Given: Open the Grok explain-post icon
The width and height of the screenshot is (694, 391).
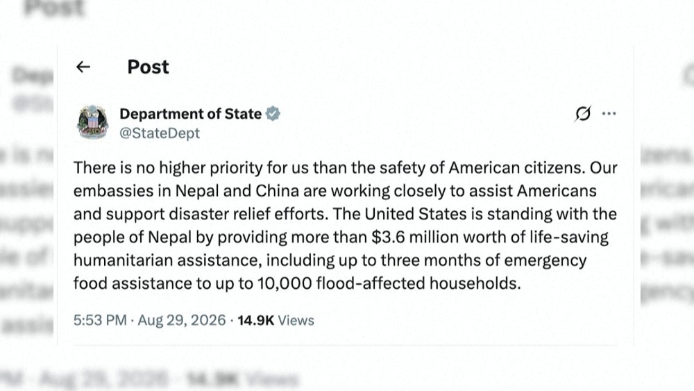Looking at the screenshot, I should pos(583,114).
